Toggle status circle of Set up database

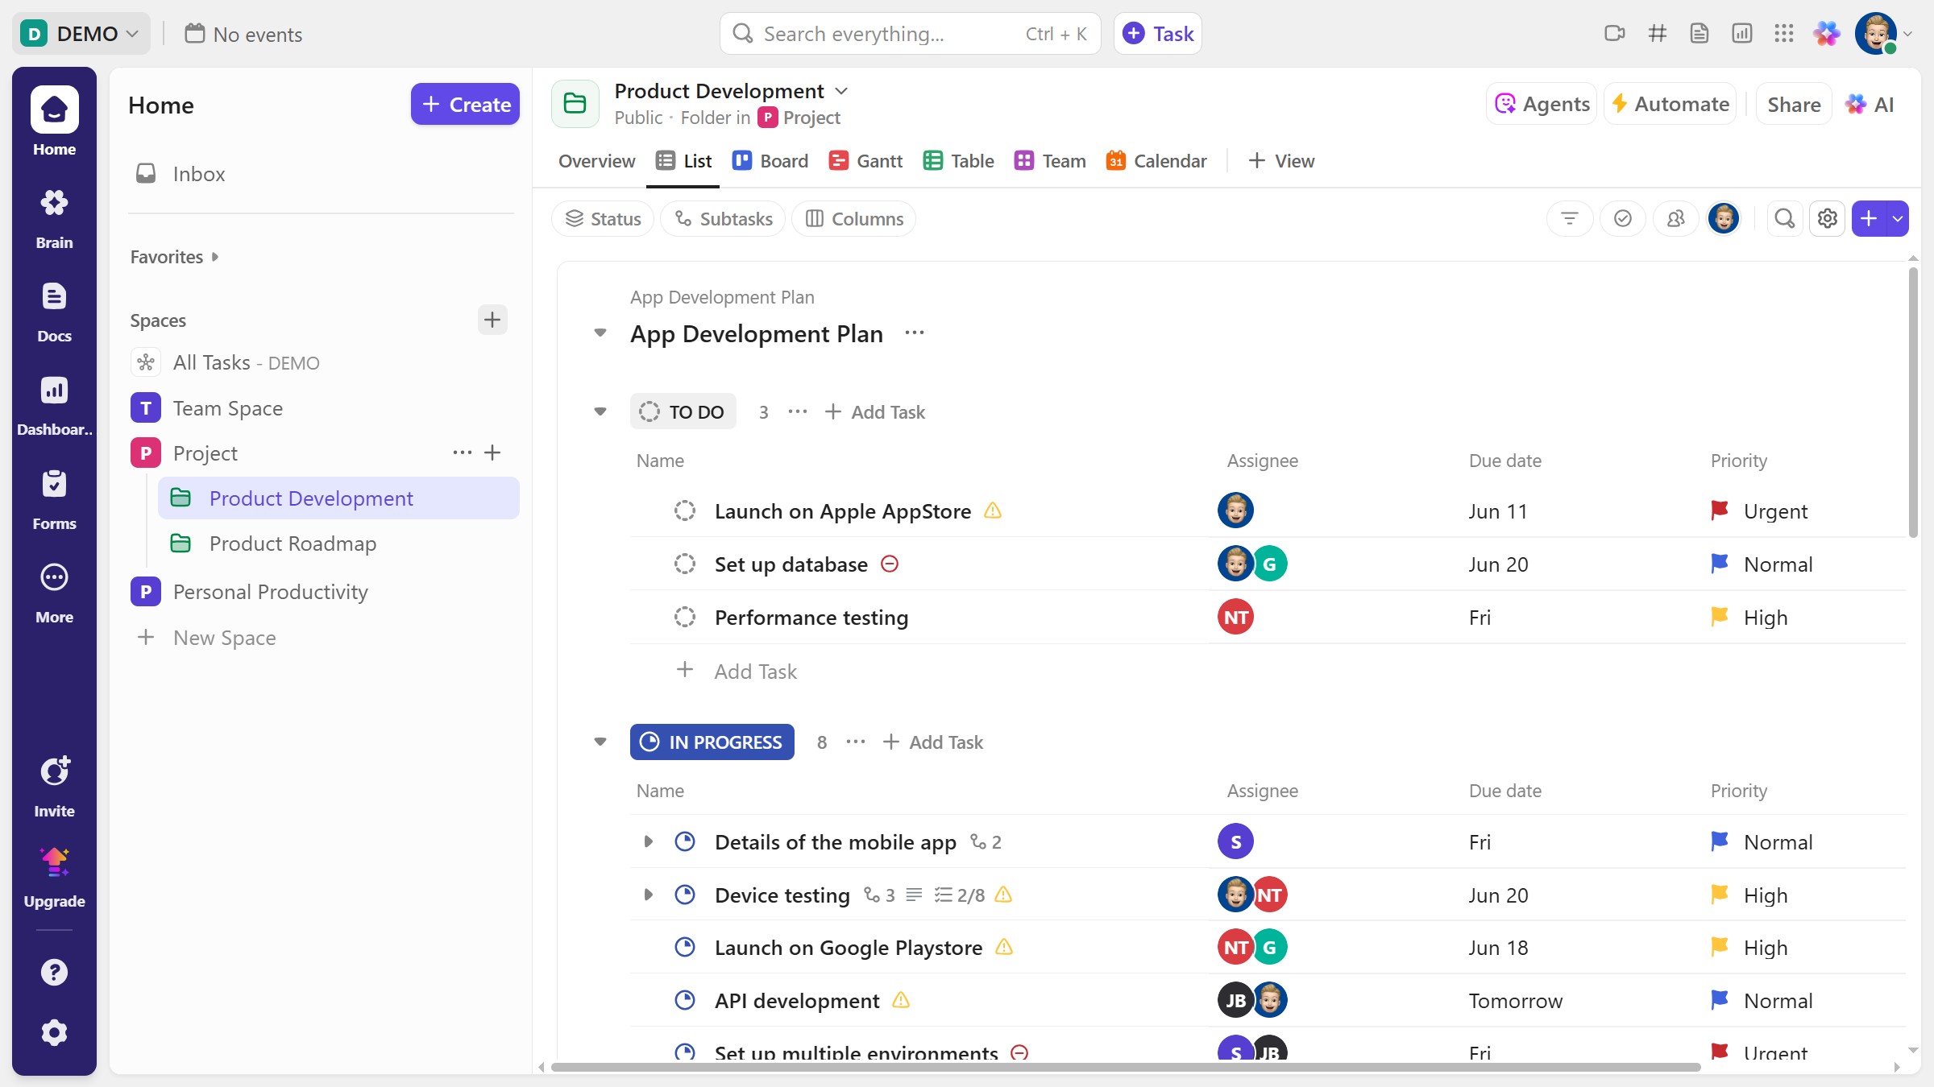pos(684,564)
